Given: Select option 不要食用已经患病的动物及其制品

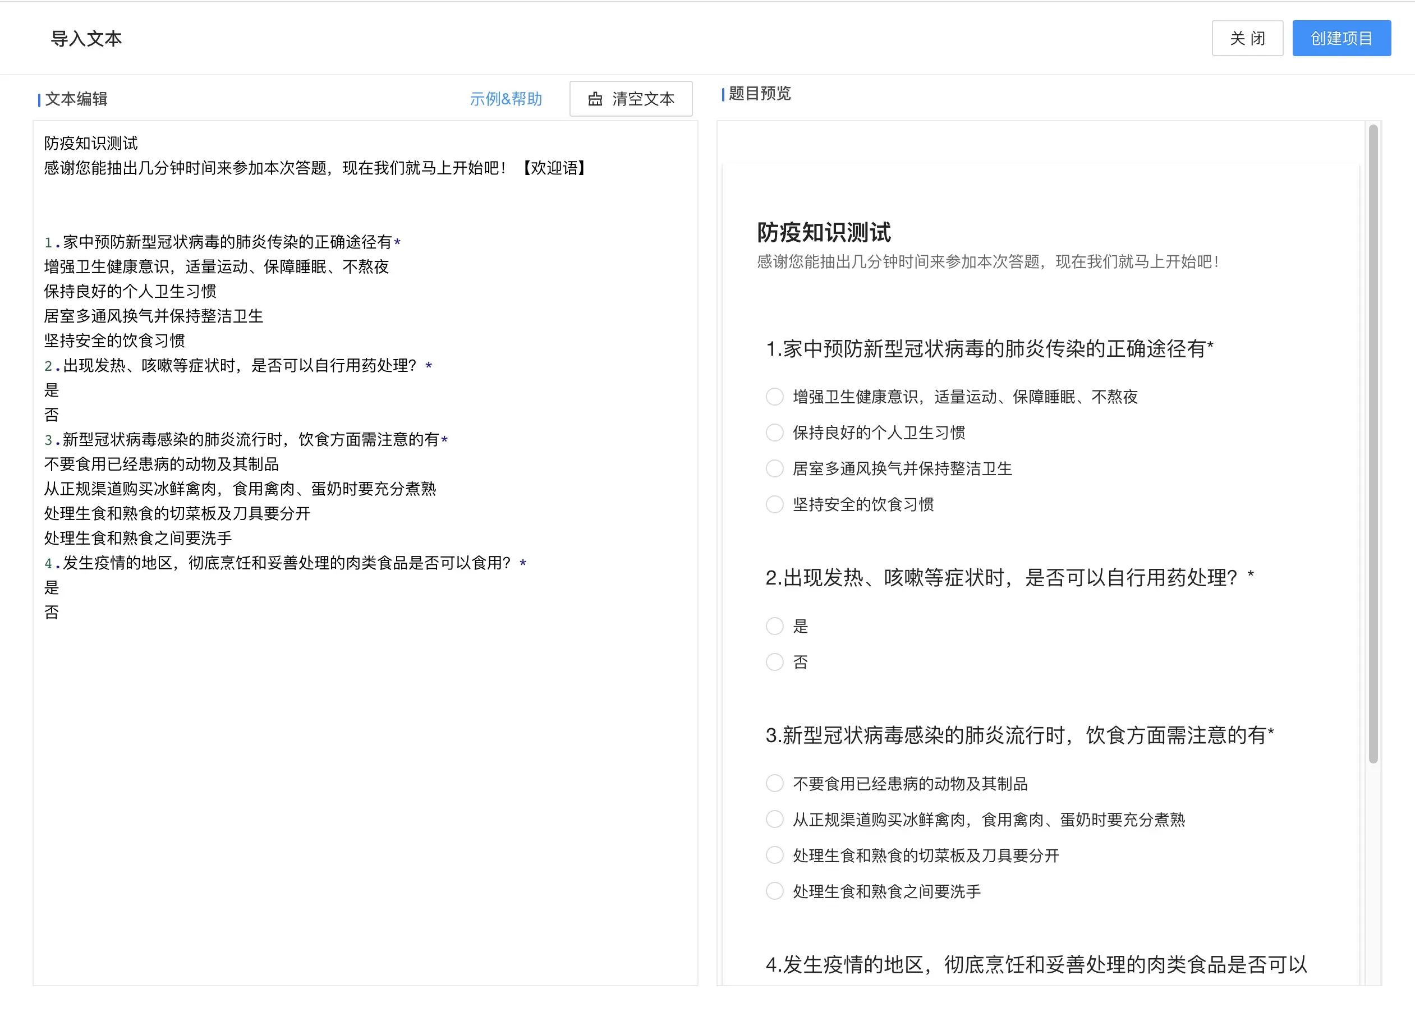Looking at the screenshot, I should pos(774,783).
